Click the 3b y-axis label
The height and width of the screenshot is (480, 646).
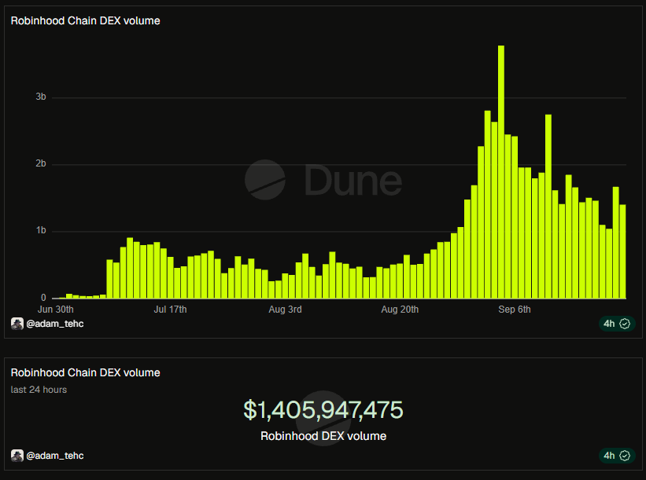[41, 97]
